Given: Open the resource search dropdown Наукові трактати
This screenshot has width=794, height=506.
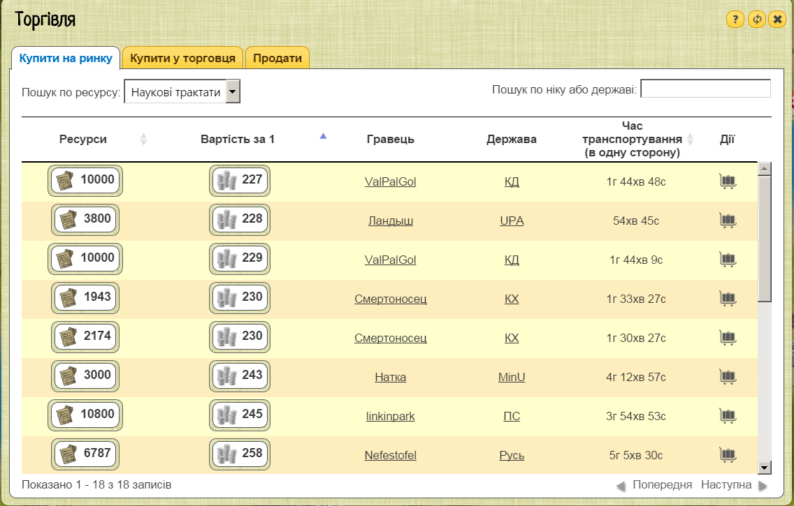Looking at the screenshot, I should coord(182,91).
